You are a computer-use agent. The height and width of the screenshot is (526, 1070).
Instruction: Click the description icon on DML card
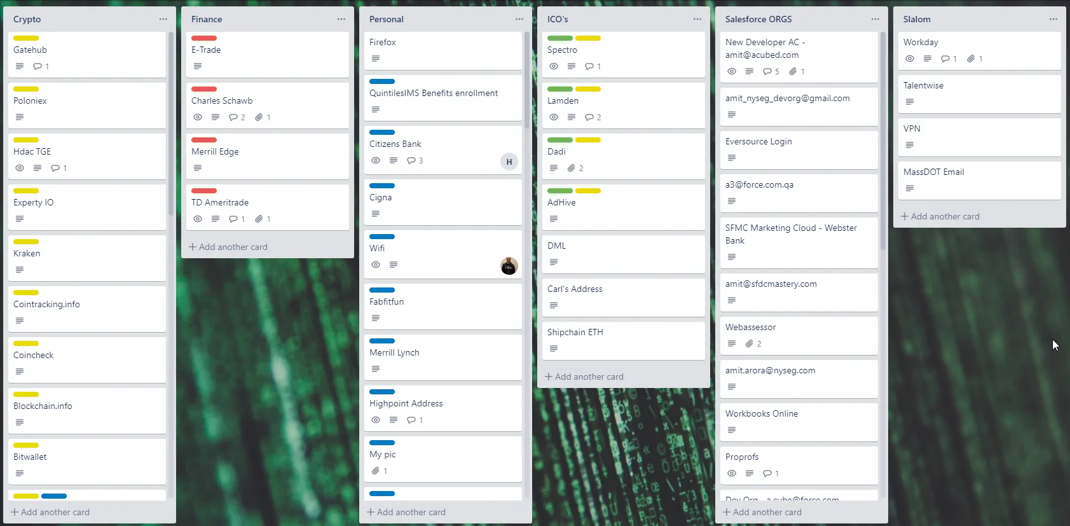pyautogui.click(x=554, y=262)
